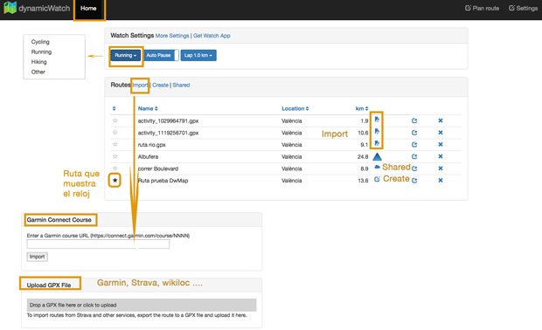This screenshot has width=542, height=330.
Task: Expand the Lap 1.0 km dropdown
Action: pos(198,55)
